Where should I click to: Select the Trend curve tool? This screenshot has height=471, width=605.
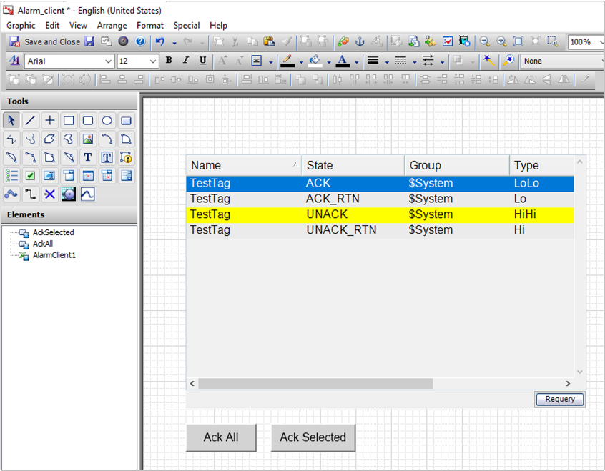point(87,194)
